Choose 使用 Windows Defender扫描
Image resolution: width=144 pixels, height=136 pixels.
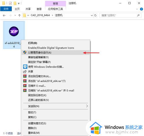(56, 67)
